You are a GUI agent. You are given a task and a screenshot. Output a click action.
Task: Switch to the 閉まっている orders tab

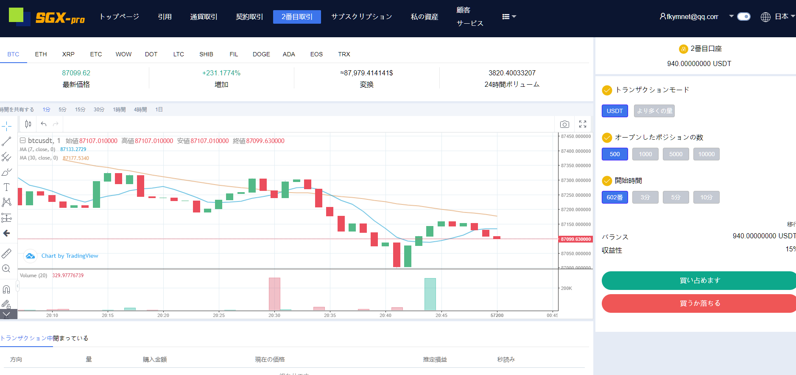pyautogui.click(x=71, y=338)
